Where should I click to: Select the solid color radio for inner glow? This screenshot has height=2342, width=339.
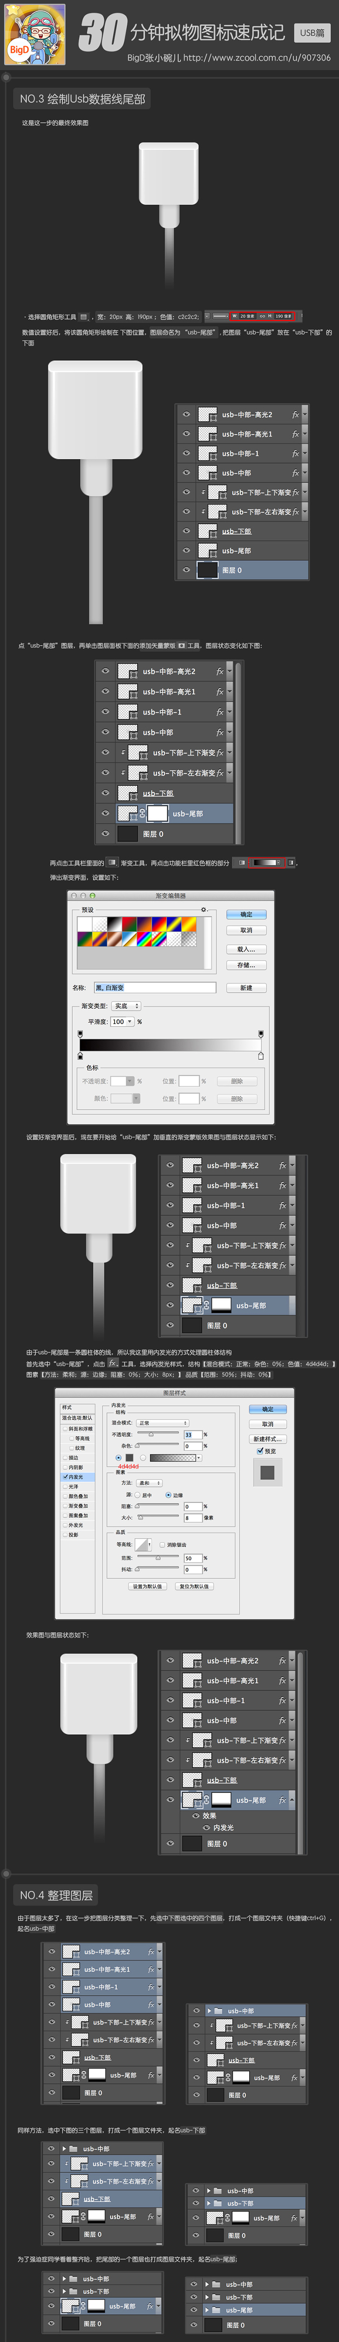(118, 1458)
